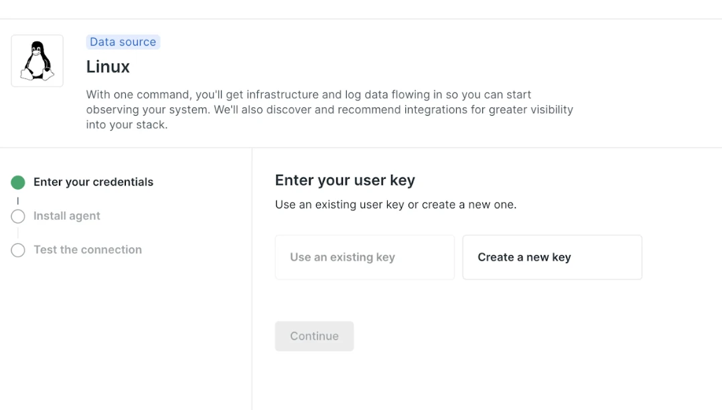Choose Create a new key option
Viewport: 722px width, 410px height.
[552, 257]
